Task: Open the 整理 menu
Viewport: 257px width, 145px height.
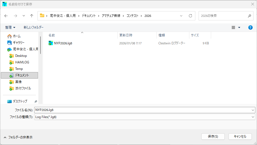Action: click(x=10, y=27)
